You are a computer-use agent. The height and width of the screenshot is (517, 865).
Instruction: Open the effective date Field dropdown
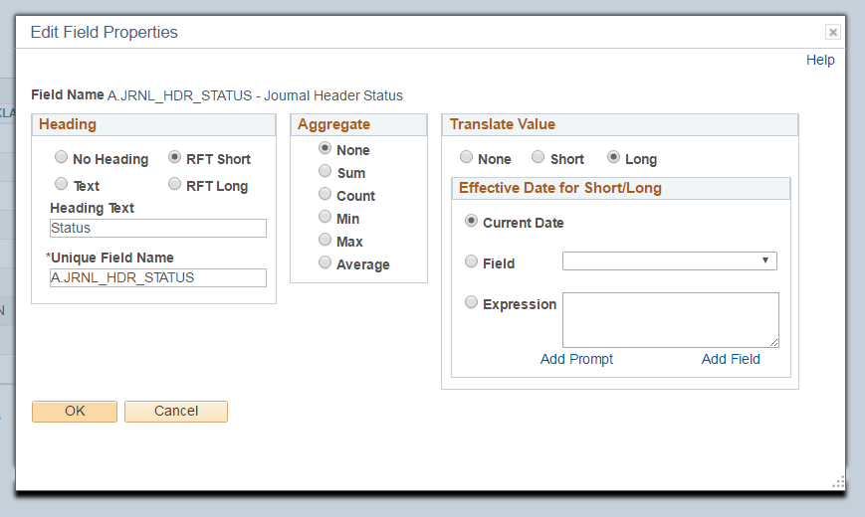[670, 261]
